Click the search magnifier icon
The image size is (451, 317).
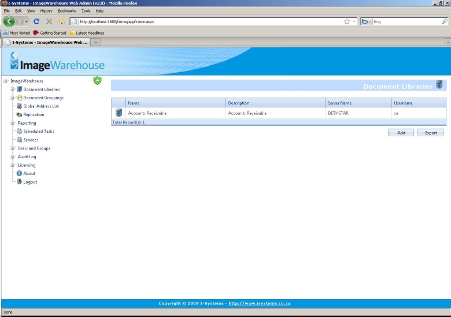445,21
